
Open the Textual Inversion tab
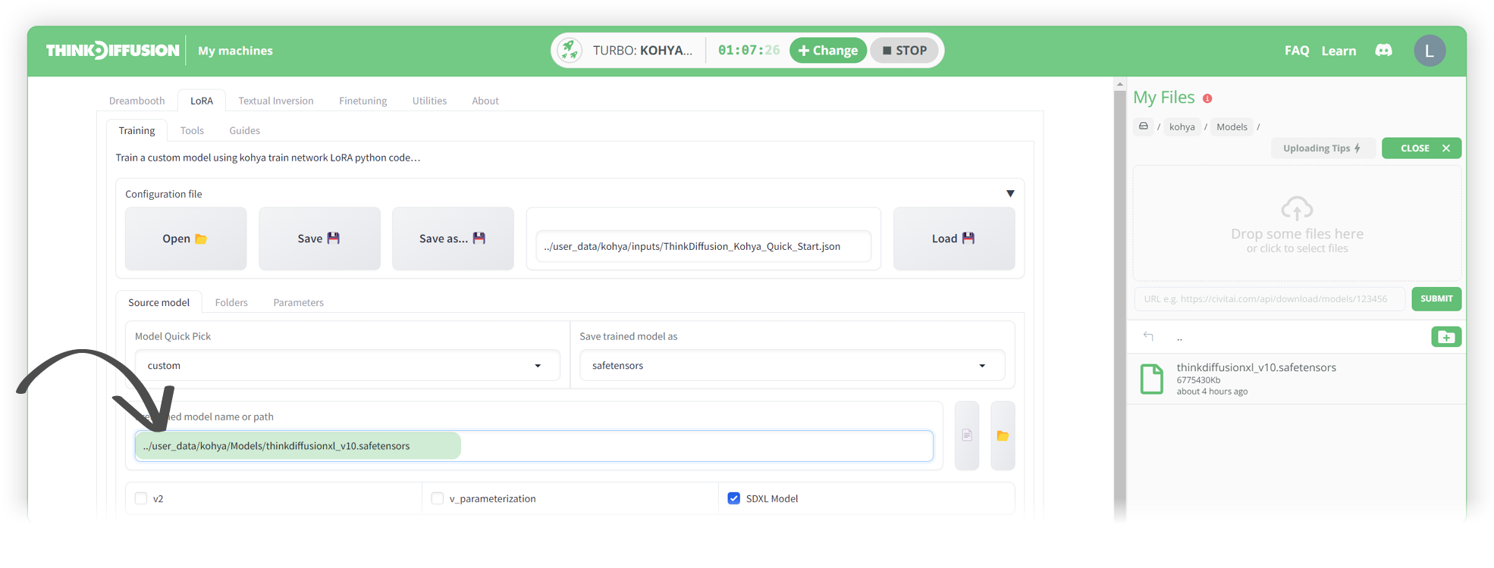pos(276,101)
